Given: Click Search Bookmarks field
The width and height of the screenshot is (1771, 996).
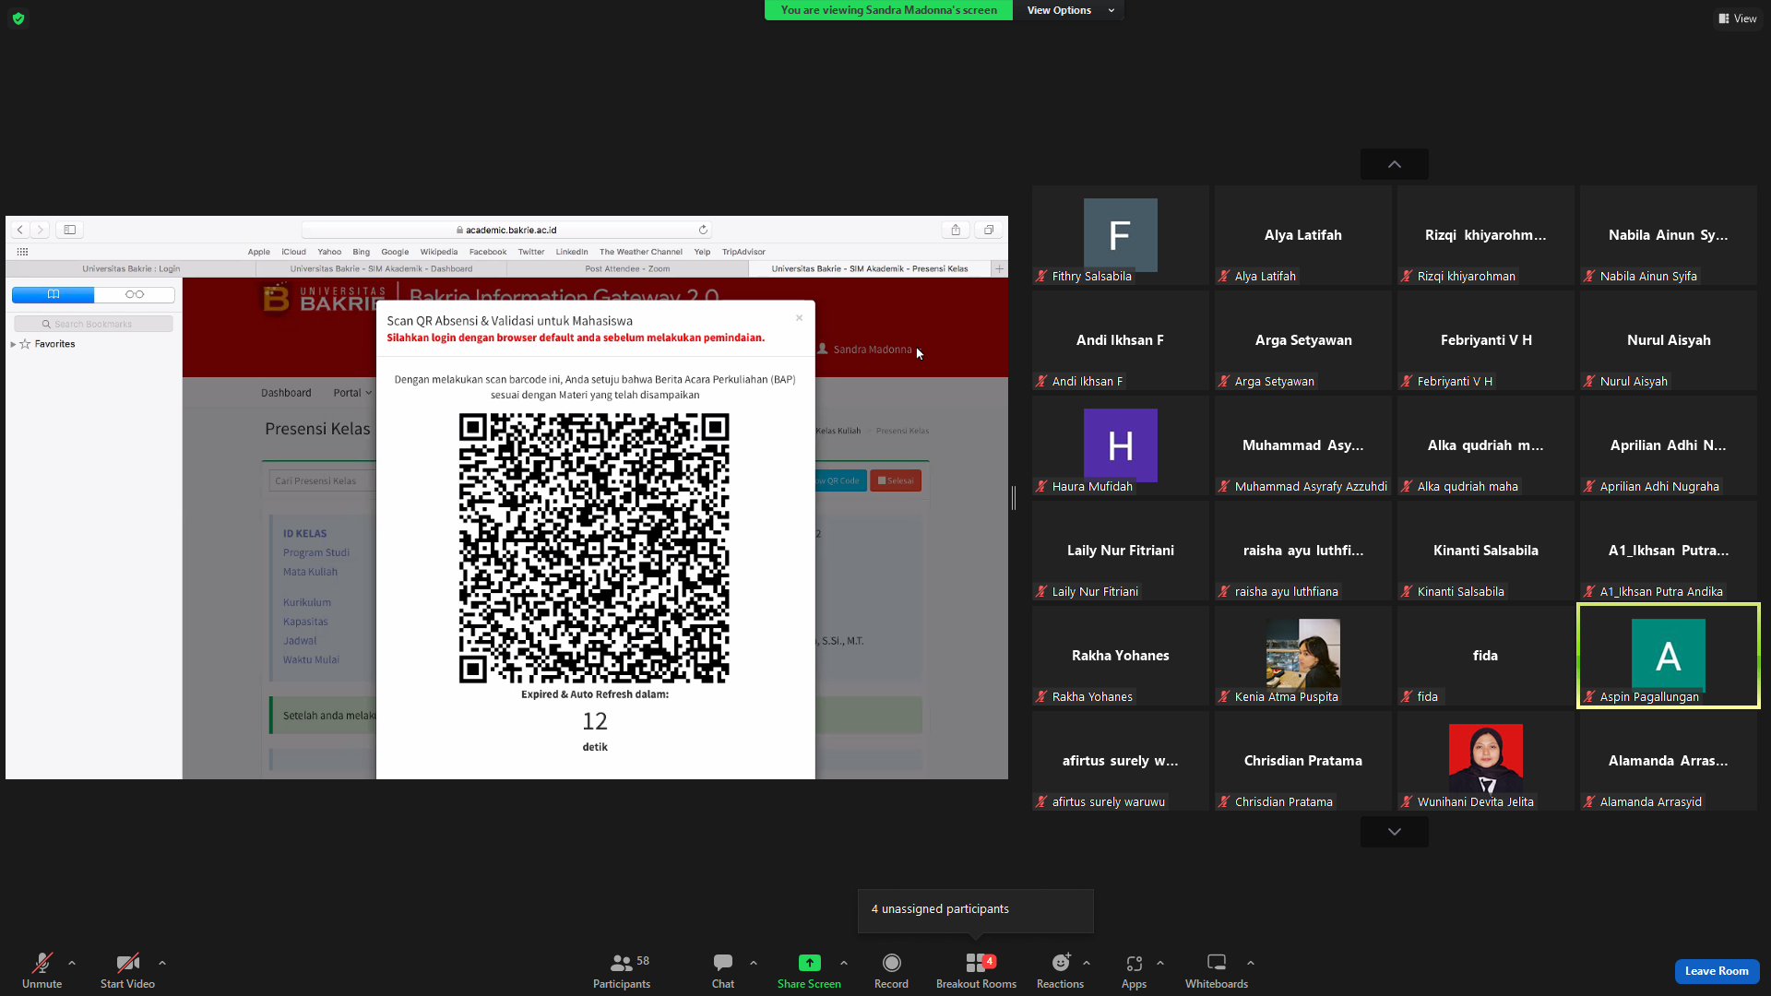Looking at the screenshot, I should pos(93,324).
